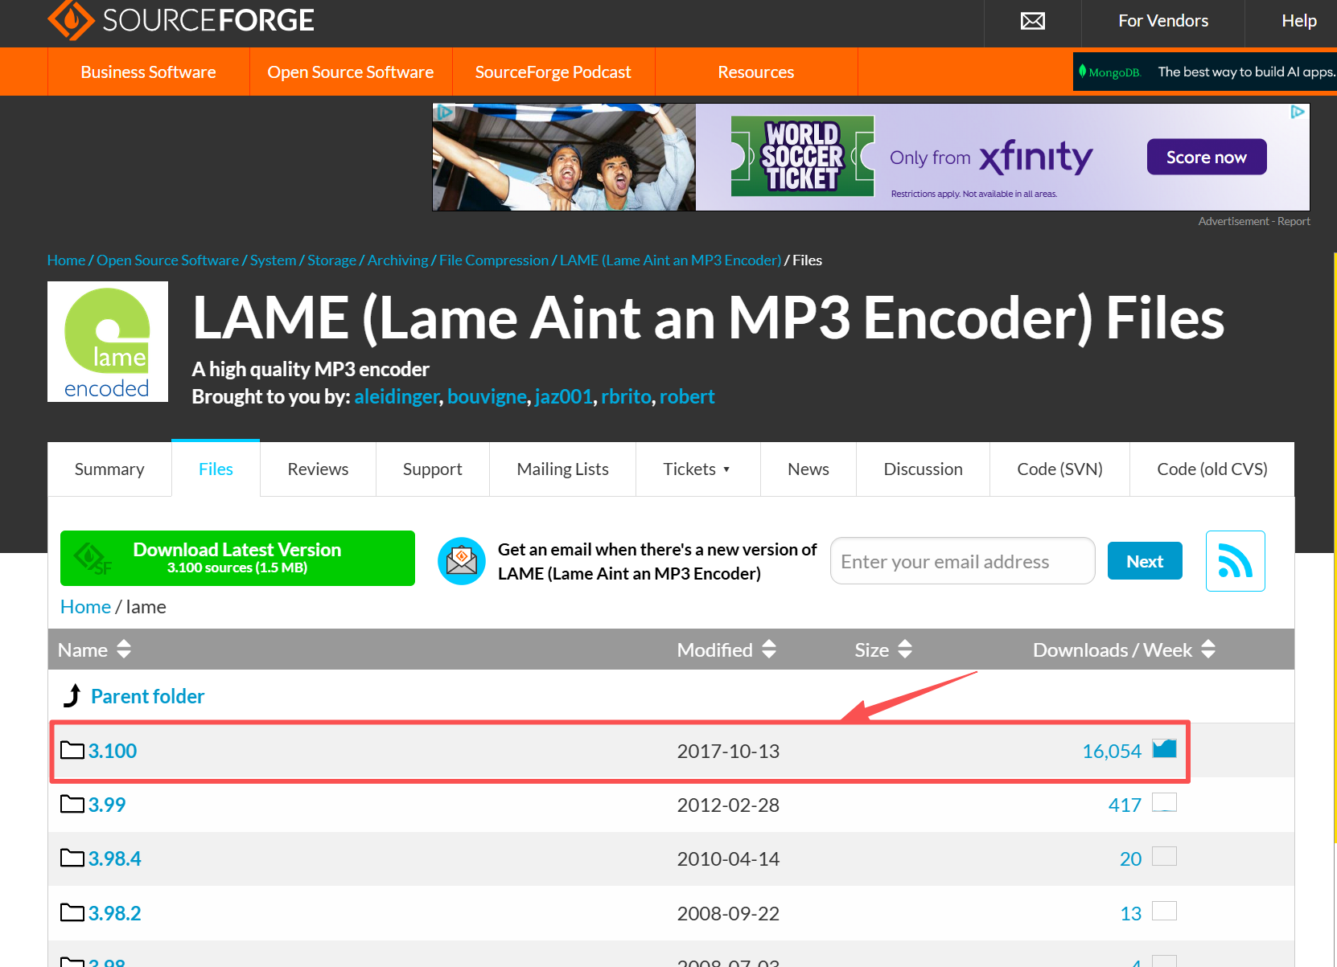Viewport: 1337px width, 967px height.
Task: Open SourceForge Podcast menu item
Action: pyautogui.click(x=553, y=72)
